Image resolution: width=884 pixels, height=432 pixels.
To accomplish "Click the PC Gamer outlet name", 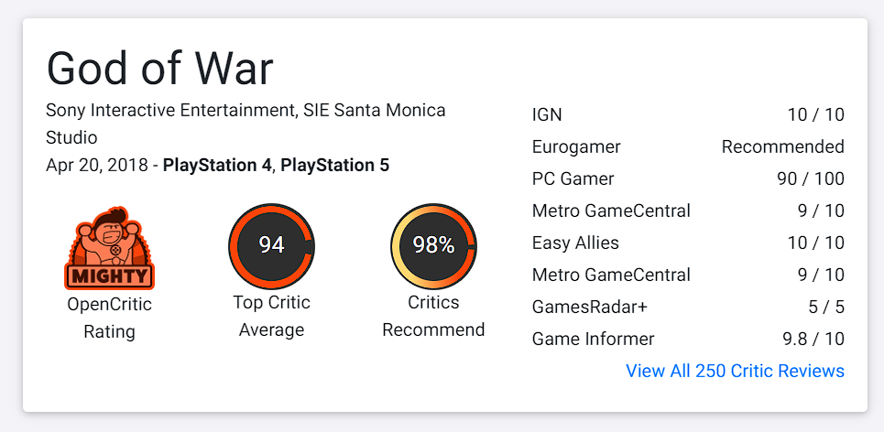I will [x=573, y=178].
